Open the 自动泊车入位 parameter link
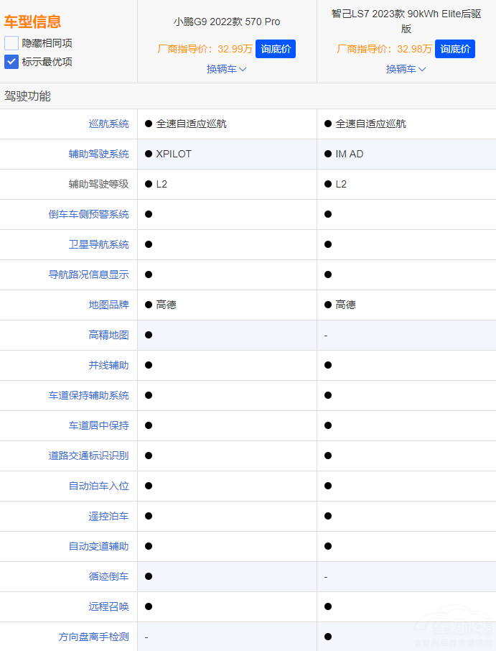This screenshot has width=496, height=651. 98,486
